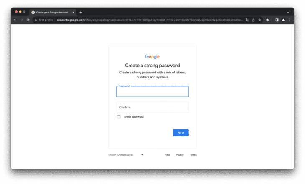305x184 pixels.
Task: Open the extensions icon in the toolbar
Action: [x=267, y=20]
